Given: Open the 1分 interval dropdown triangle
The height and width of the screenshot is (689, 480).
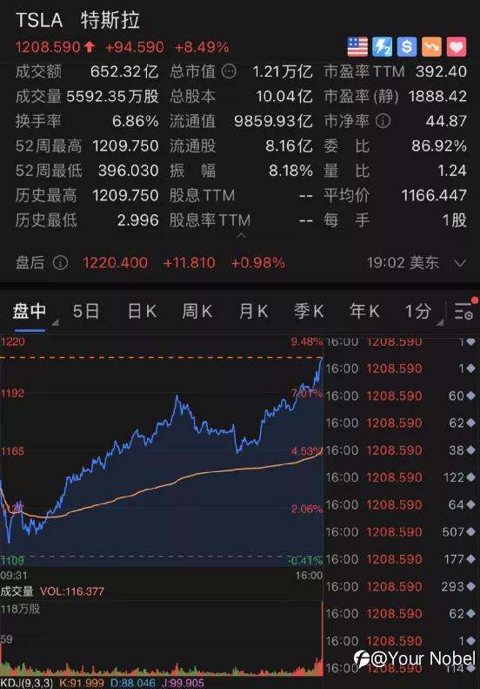Looking at the screenshot, I should [440, 323].
